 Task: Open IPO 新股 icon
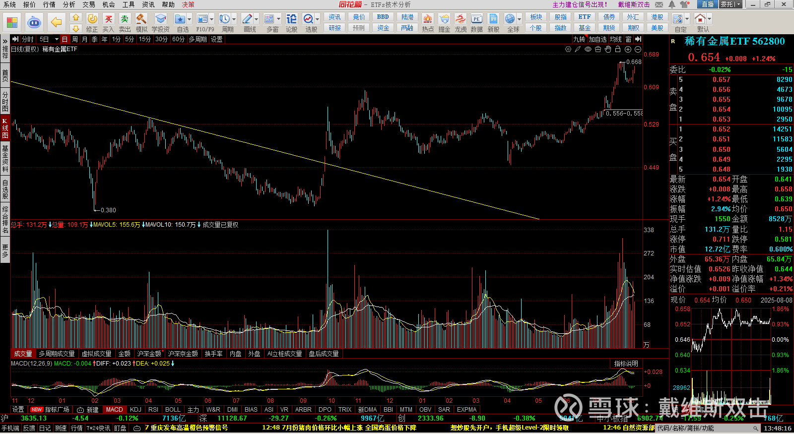[x=494, y=22]
